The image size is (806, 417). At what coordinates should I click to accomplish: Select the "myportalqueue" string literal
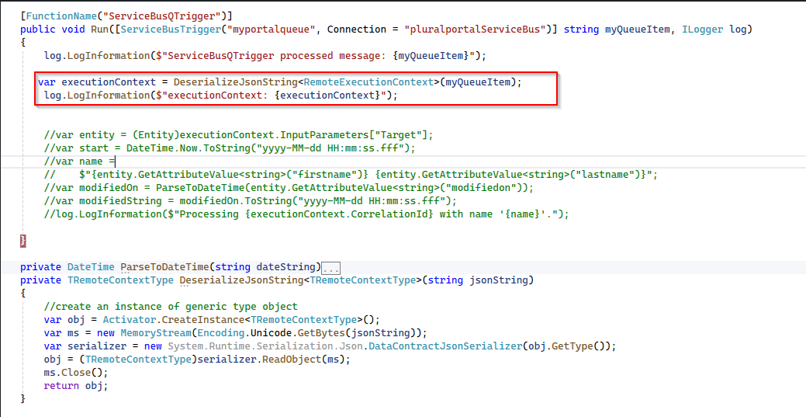[x=275, y=30]
